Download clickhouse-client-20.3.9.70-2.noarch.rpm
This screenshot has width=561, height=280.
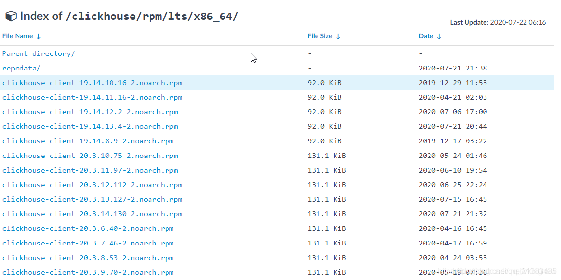coord(88,273)
